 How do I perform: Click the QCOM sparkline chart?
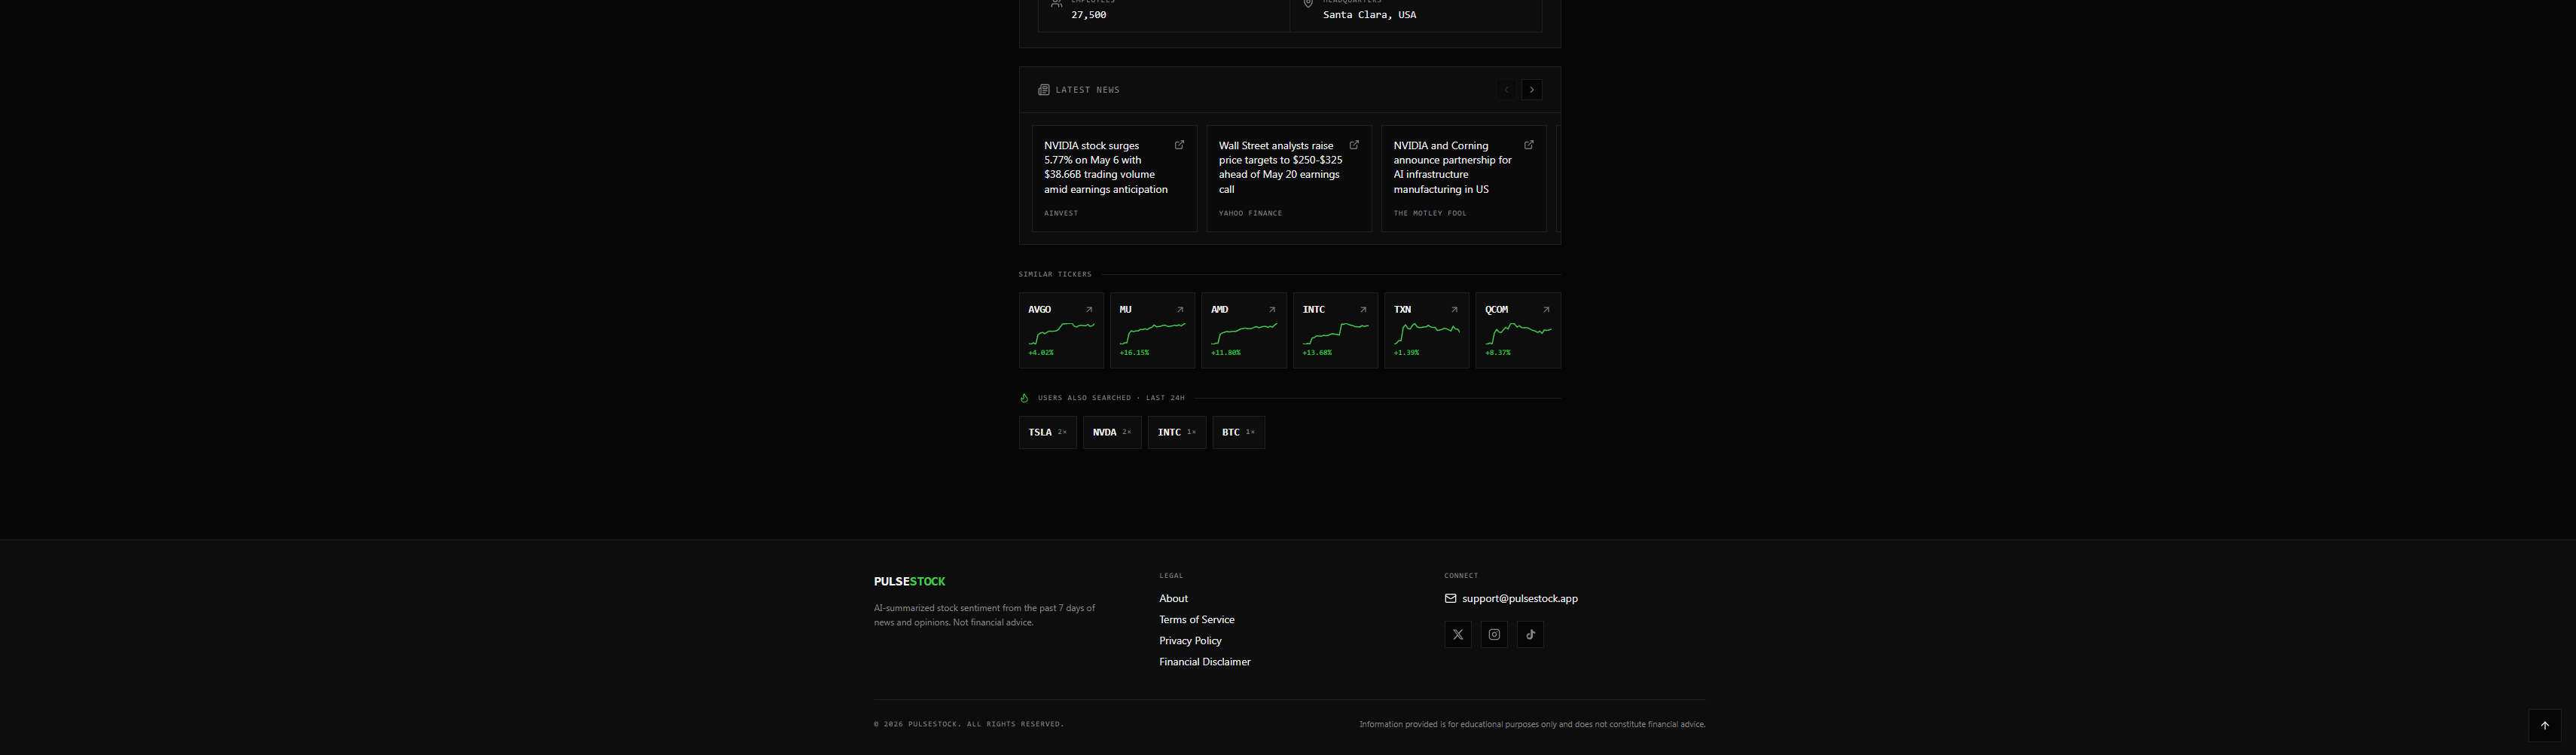tap(1518, 333)
